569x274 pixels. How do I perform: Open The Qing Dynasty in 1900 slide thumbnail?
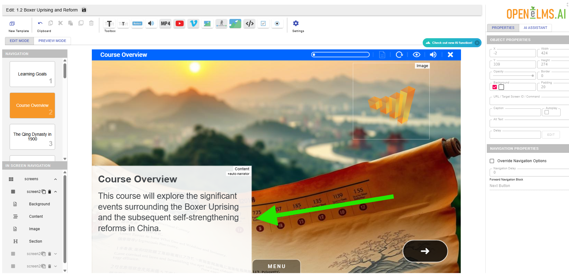point(32,137)
